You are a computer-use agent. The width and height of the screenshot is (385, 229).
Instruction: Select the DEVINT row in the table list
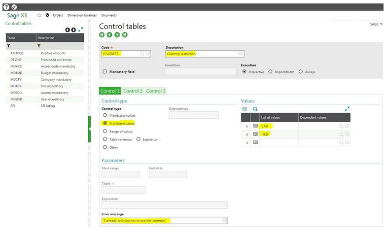(x=17, y=60)
